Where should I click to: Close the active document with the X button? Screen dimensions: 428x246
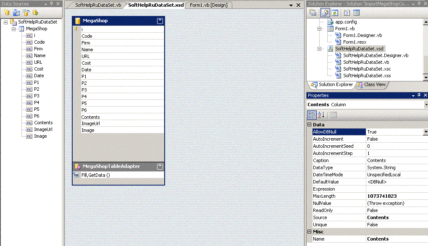tap(298, 5)
